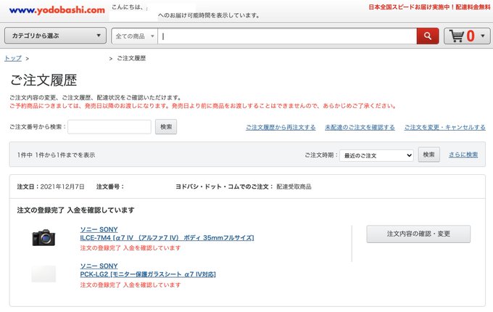The width and height of the screenshot is (493, 312).
Task: Open the shopping cart icon
Action: 457,36
